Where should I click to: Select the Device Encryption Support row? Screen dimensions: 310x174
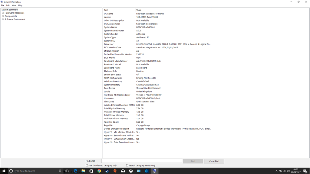[x=157, y=129]
